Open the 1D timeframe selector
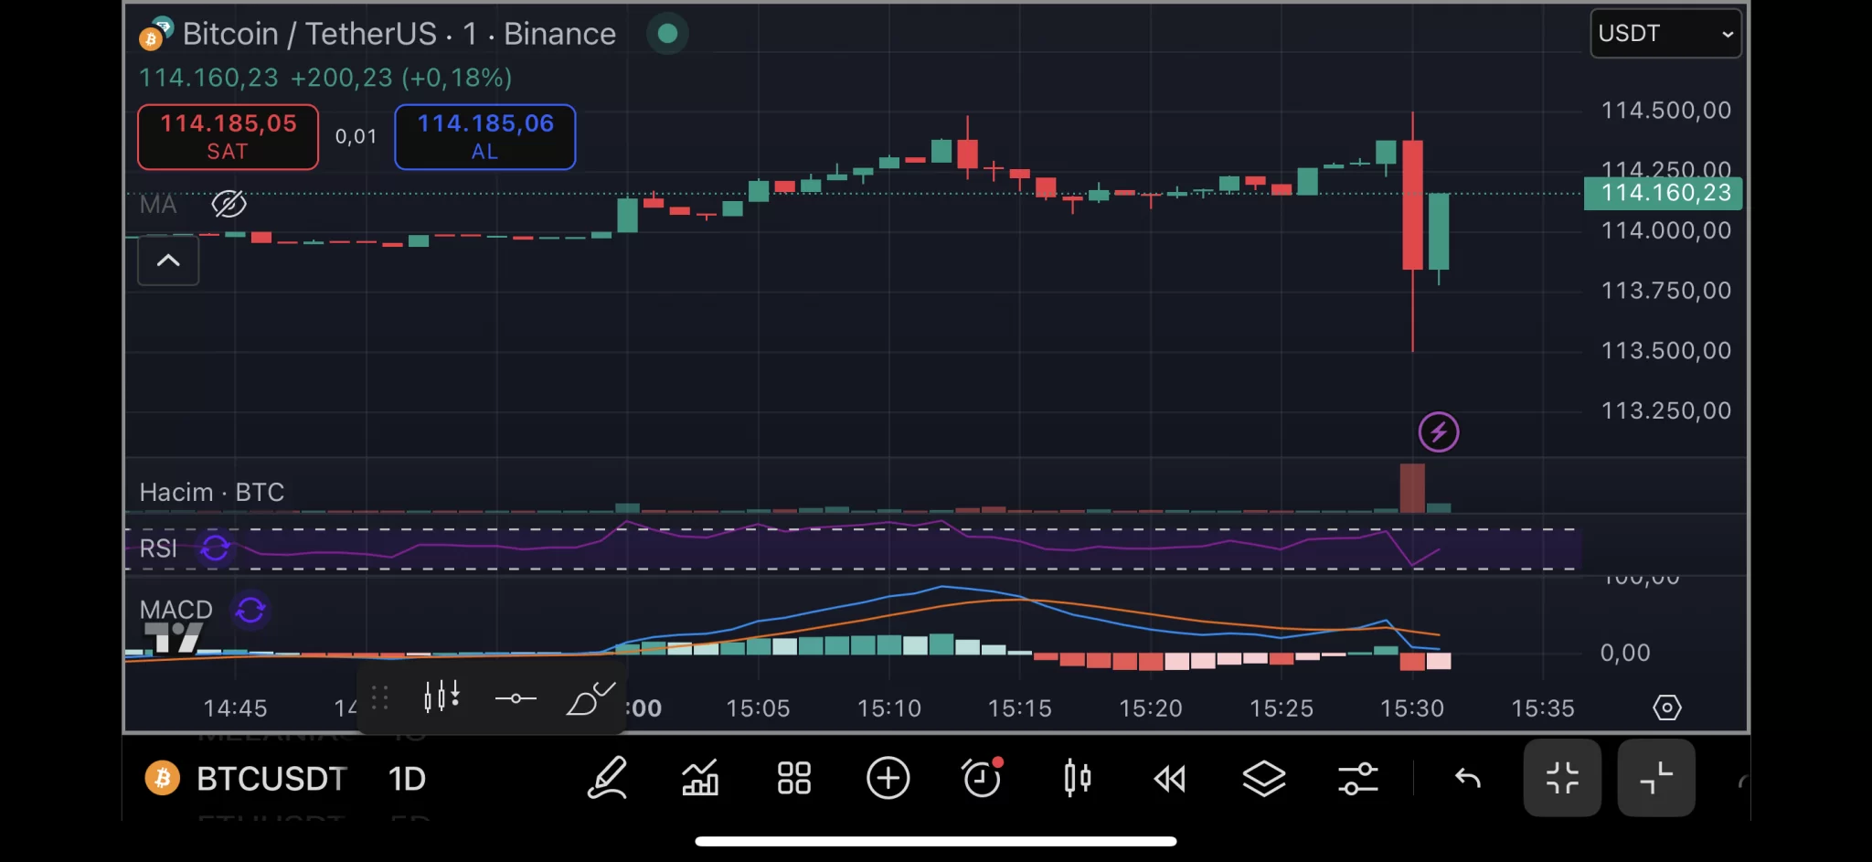This screenshot has width=1872, height=862. [x=407, y=779]
